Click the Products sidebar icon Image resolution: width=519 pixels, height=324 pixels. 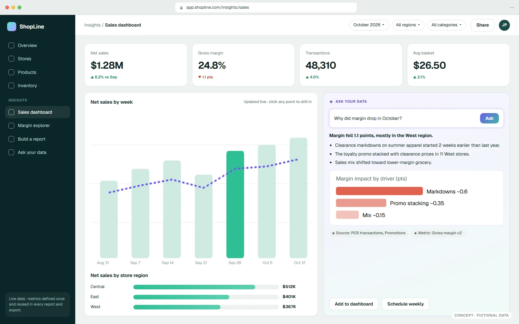point(11,72)
